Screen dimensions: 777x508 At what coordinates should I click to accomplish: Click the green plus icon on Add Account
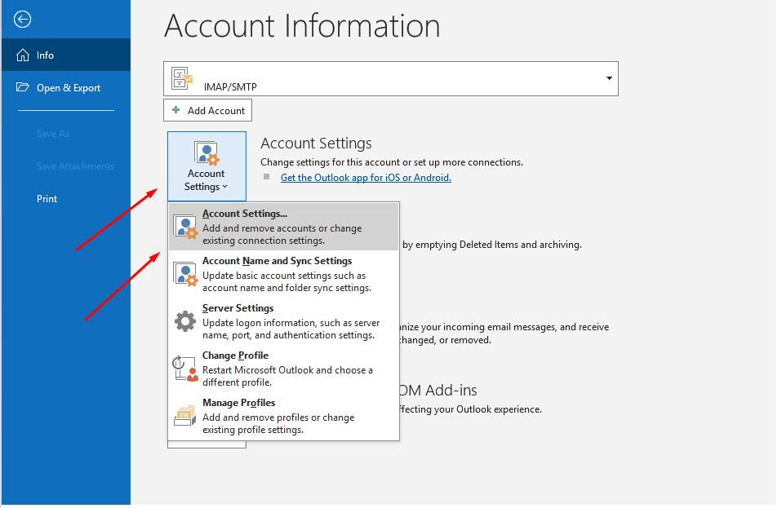(176, 110)
